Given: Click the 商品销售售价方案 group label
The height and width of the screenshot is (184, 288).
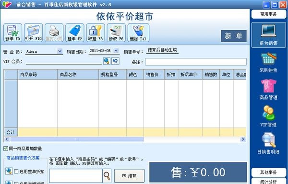Looking at the screenshot, I should [23, 158].
